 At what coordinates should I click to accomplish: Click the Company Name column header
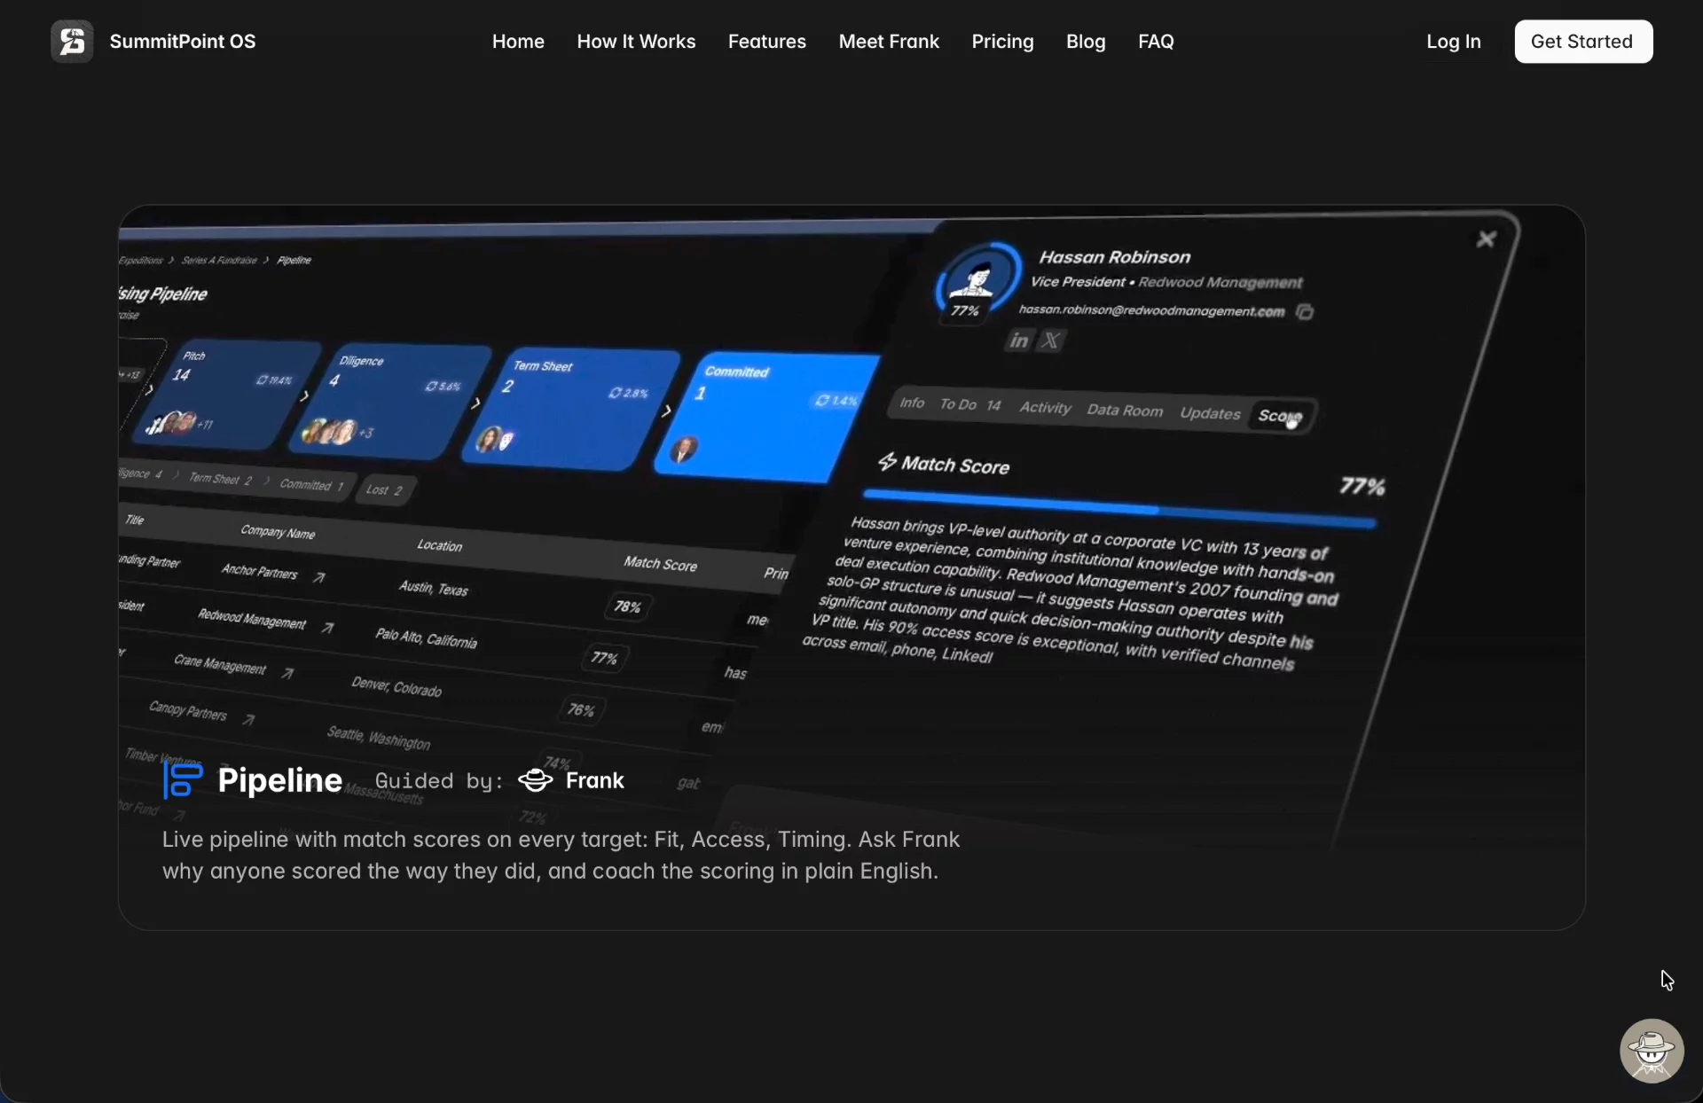[278, 532]
